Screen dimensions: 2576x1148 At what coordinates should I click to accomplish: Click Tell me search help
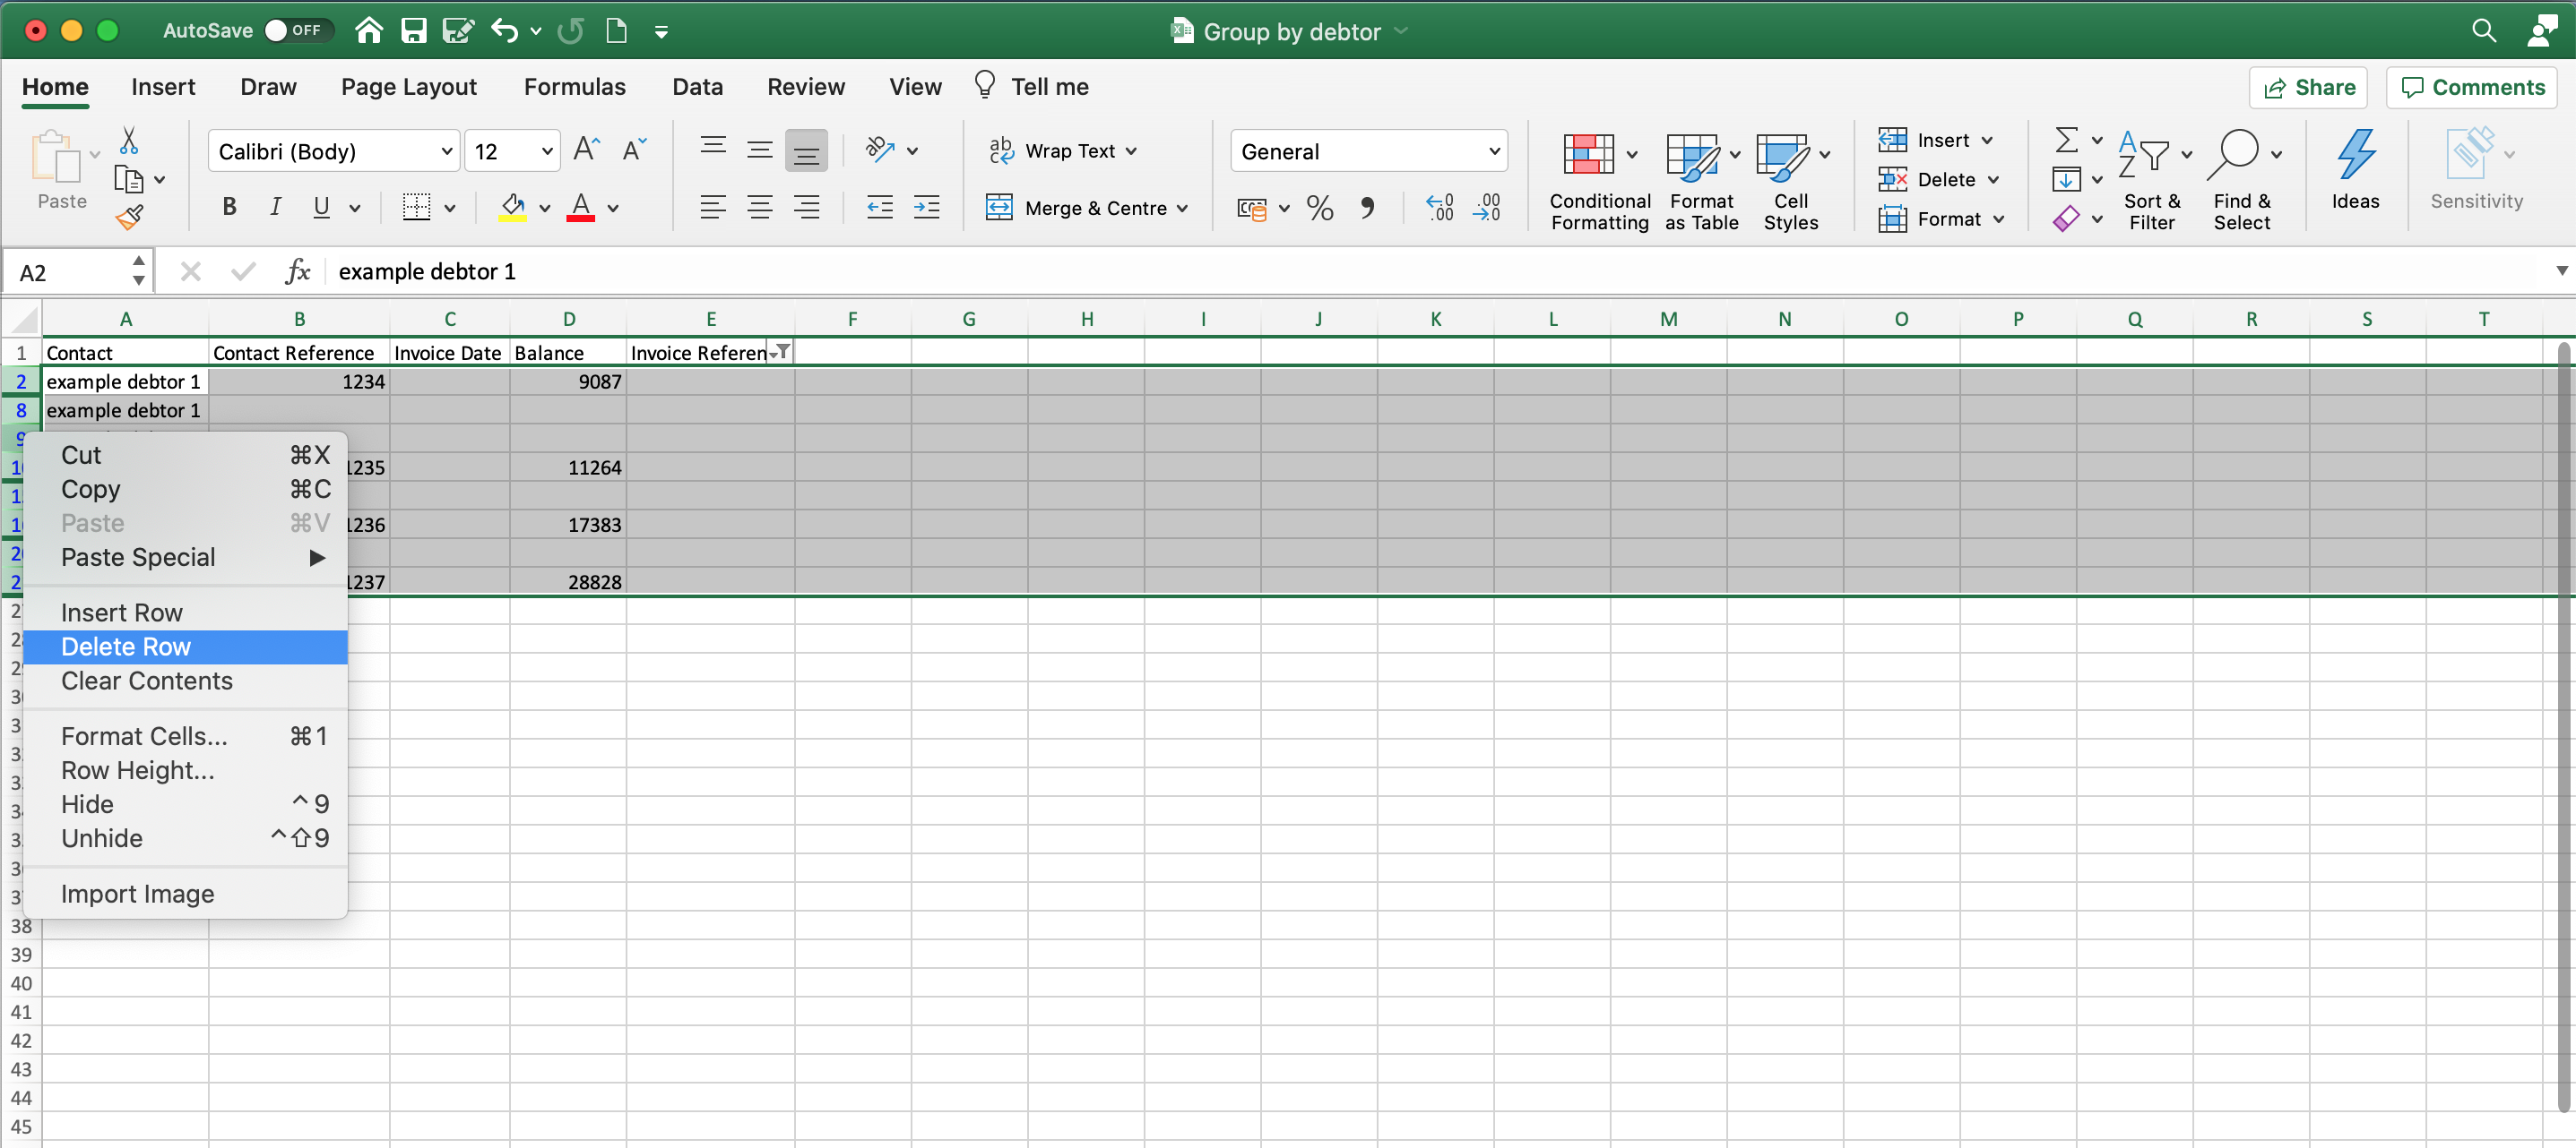coord(1031,87)
